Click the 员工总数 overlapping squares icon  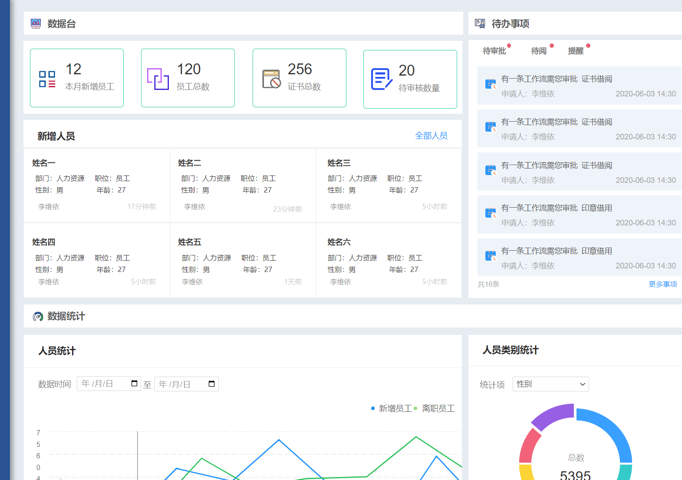[x=158, y=79]
